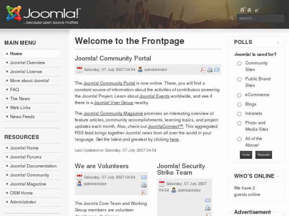Submit the poll with the Vote button
This screenshot has height=216, width=289.
coord(246,155)
